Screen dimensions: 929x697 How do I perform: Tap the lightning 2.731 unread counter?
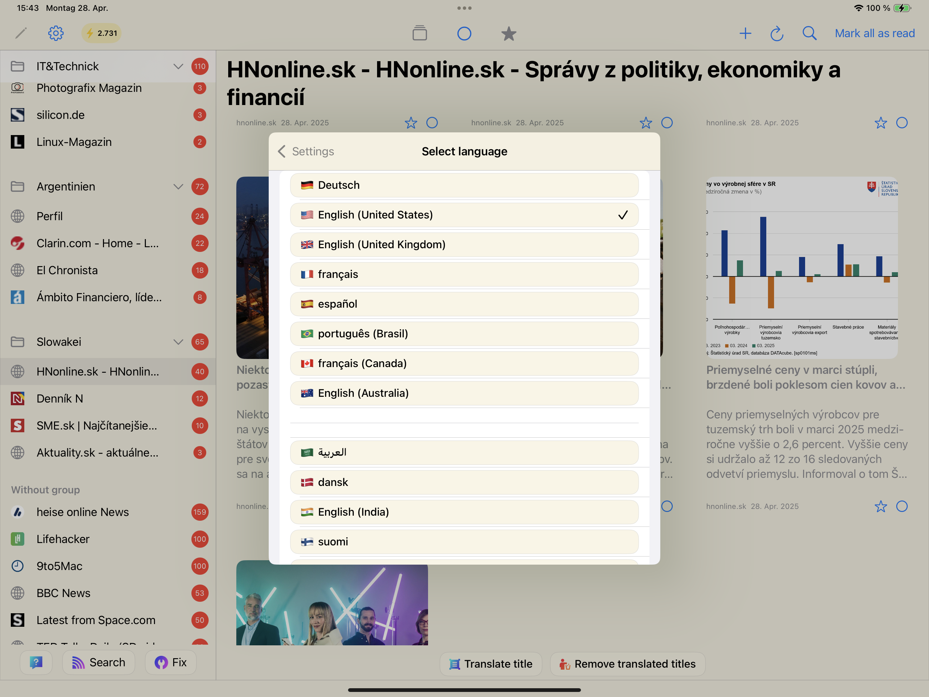[101, 33]
